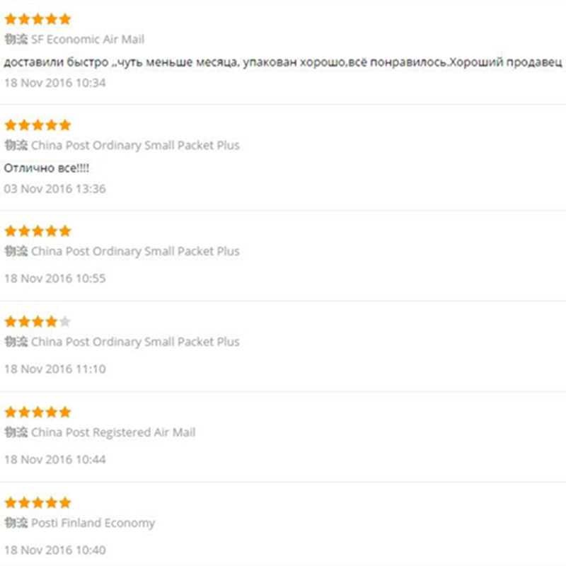The width and height of the screenshot is (566, 566).
Task: Select the 'SF Economic Air Mail' shipping text
Action: [88, 40]
